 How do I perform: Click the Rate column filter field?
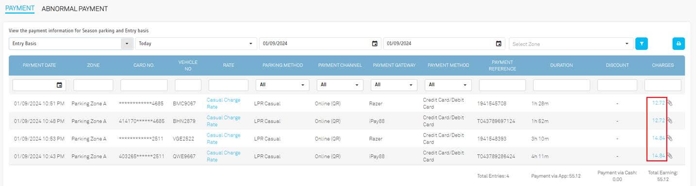(x=229, y=85)
